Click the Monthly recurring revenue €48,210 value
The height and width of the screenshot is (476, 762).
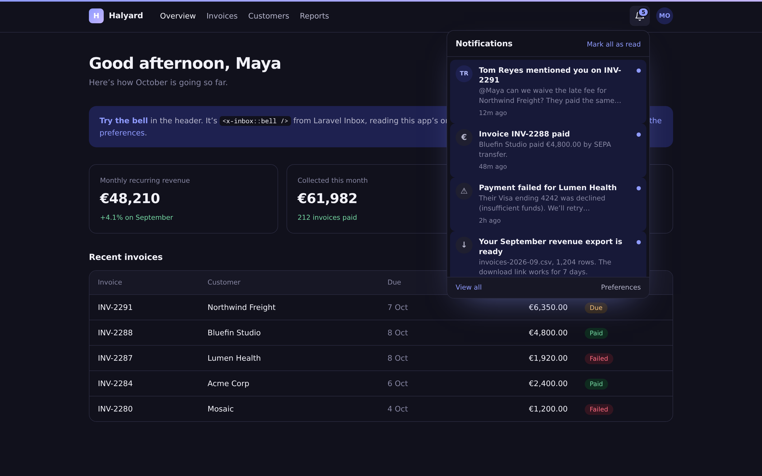(130, 198)
